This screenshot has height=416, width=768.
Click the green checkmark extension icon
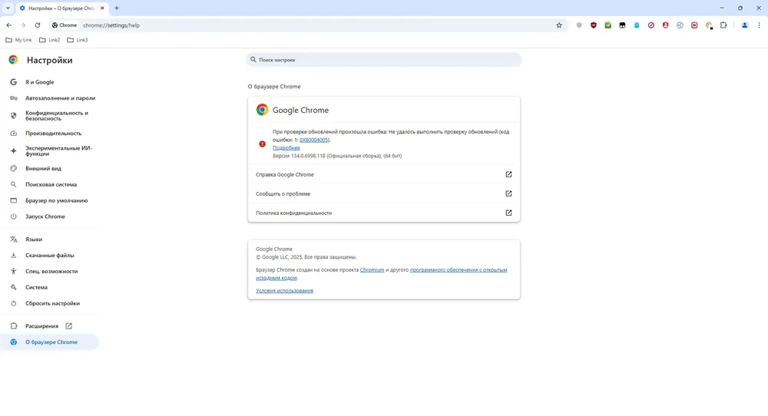click(x=607, y=25)
